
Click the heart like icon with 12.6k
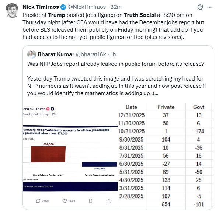coord(65,201)
